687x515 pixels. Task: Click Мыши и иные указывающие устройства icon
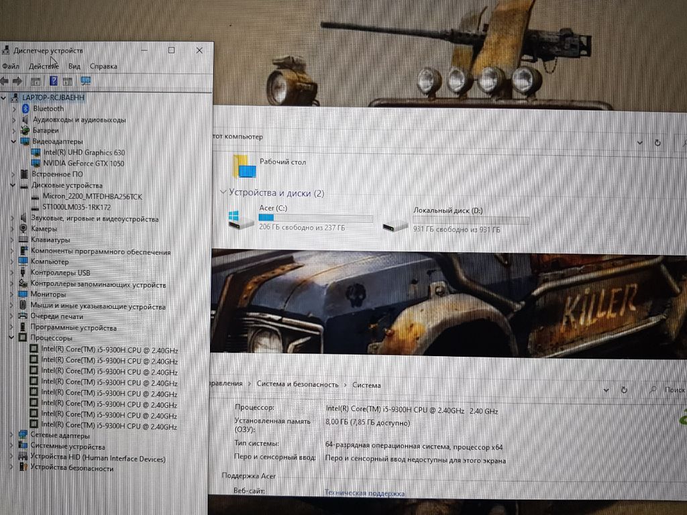[x=23, y=305]
